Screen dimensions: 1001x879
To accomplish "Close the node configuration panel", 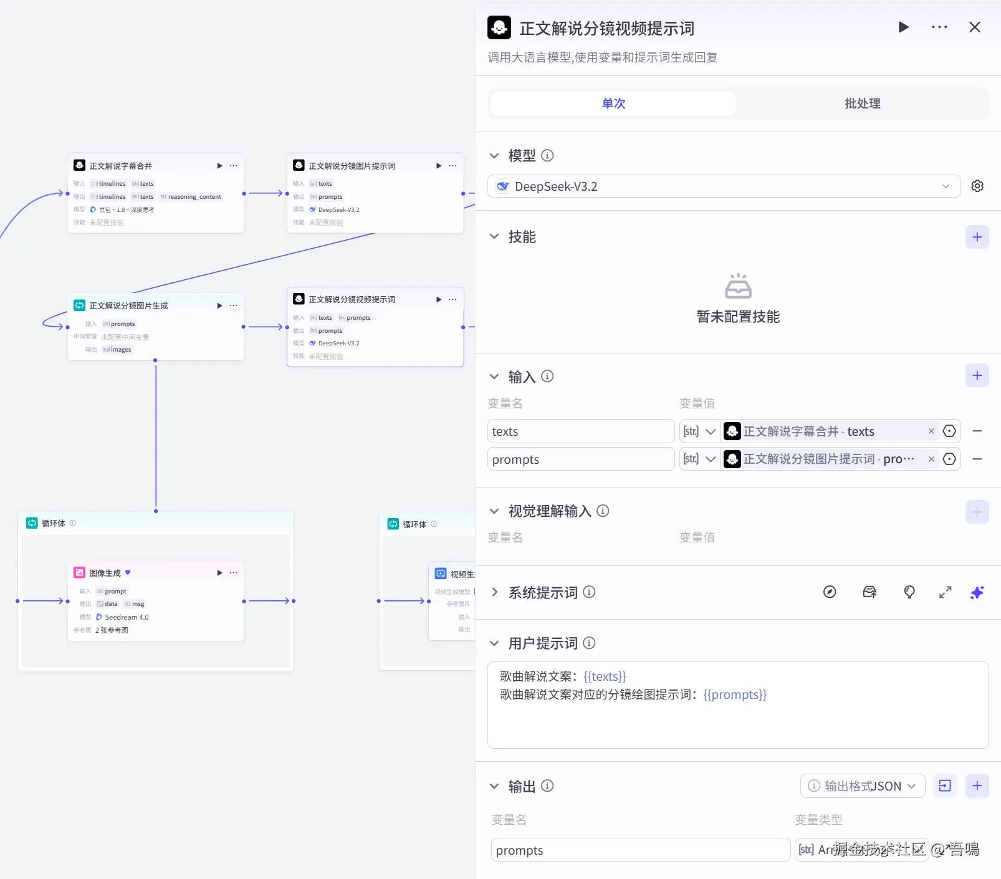I will 975,27.
